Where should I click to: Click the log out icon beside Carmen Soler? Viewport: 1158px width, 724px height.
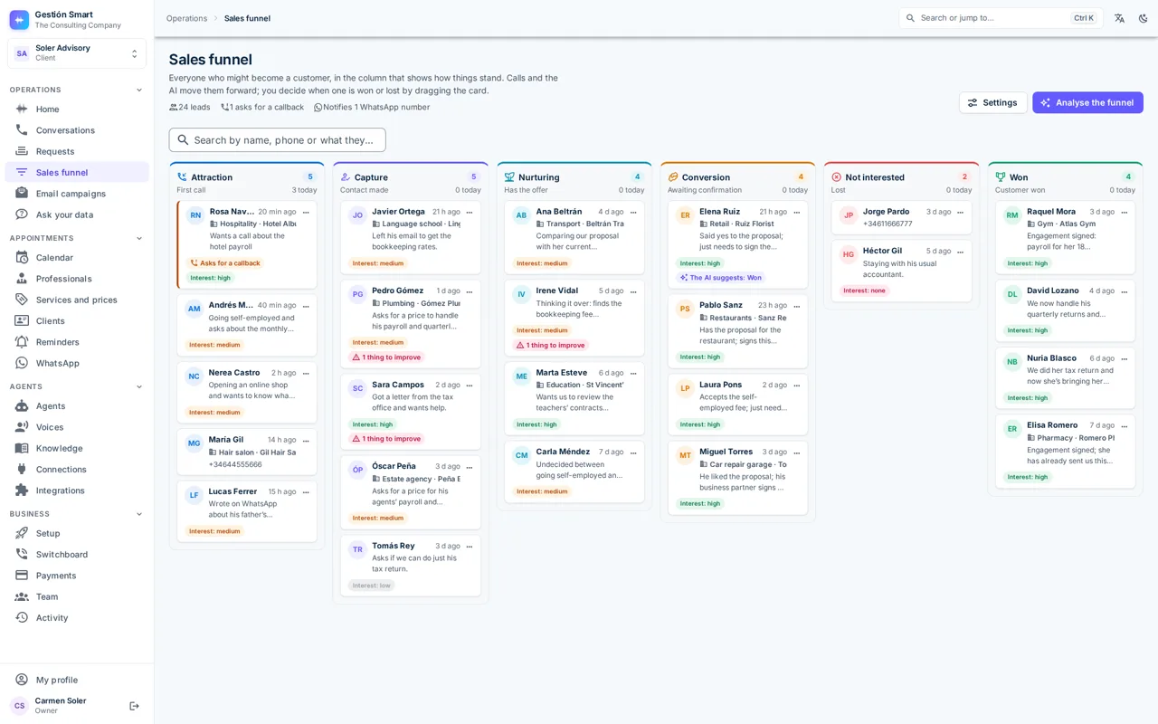[x=134, y=706]
